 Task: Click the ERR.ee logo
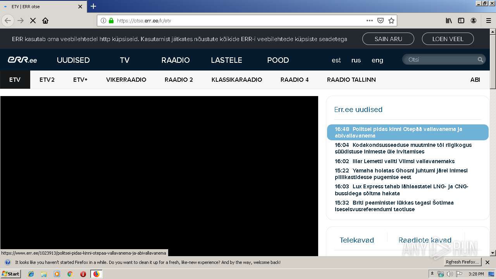(22, 60)
